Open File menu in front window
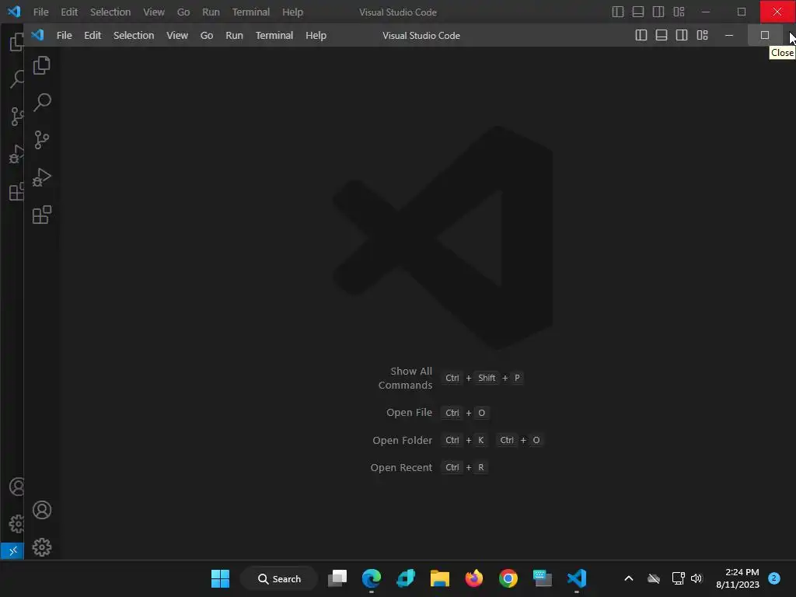The width and height of the screenshot is (796, 597). pyautogui.click(x=64, y=36)
